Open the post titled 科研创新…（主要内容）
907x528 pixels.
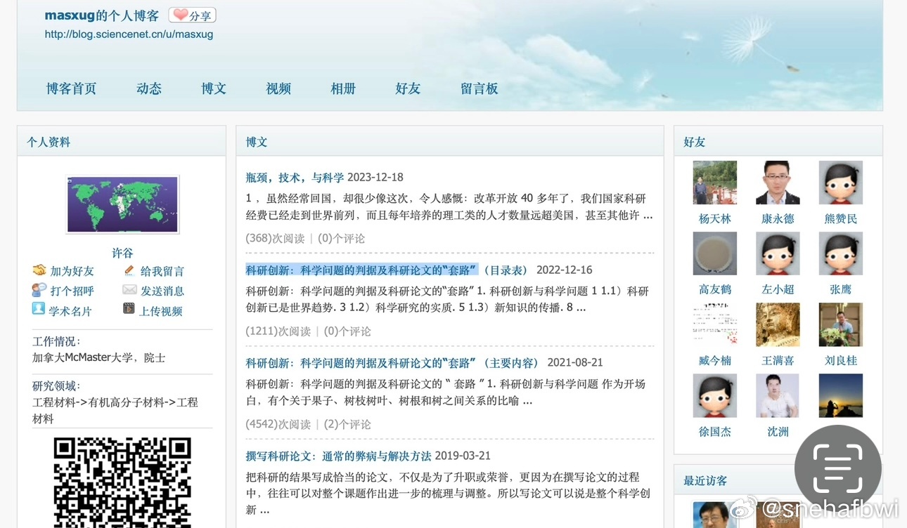[x=392, y=363]
